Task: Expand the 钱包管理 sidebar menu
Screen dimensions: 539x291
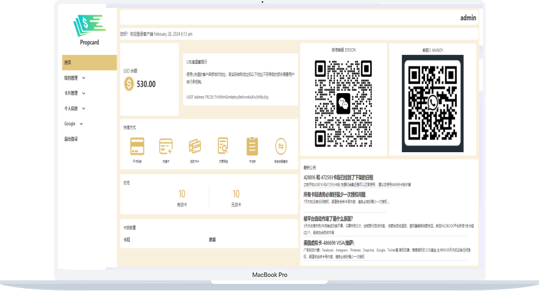Action: 75,78
